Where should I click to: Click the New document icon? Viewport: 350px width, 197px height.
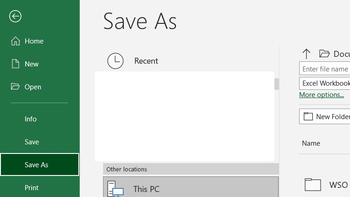click(16, 64)
